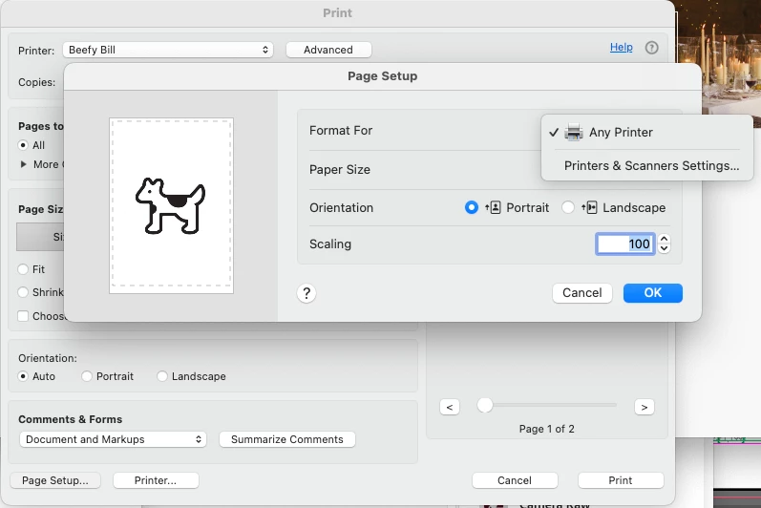Screen dimensions: 761x508
Task: Click the Advanced button
Action: [328, 50]
